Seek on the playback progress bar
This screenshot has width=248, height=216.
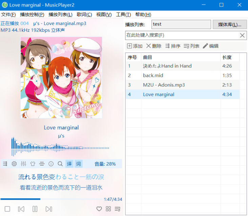tap(51, 199)
